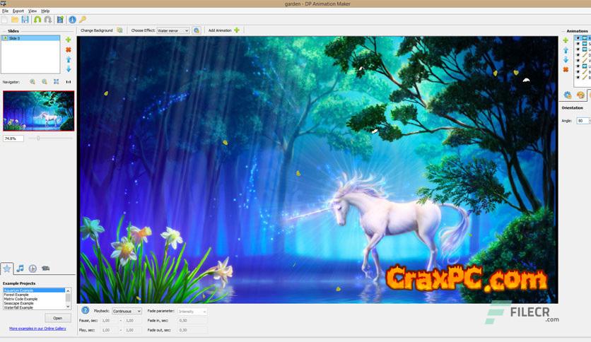Click the Undo arrow in toolbar
This screenshot has width=591, height=342.
coord(37,20)
